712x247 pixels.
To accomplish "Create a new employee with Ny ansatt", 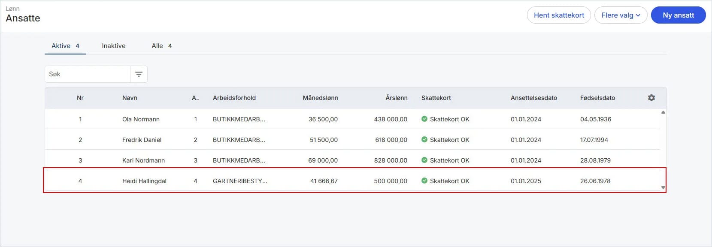I will pos(678,15).
